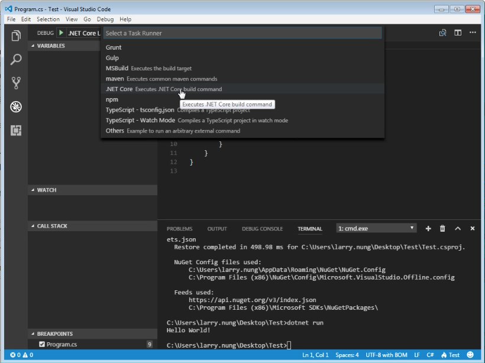Select .NET Core task runner

coord(242,89)
